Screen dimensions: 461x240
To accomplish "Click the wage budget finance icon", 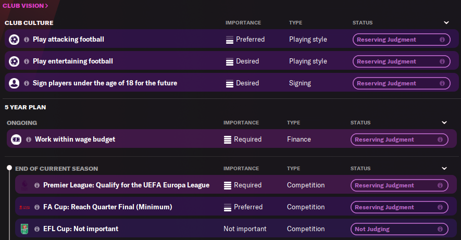I will point(16,140).
